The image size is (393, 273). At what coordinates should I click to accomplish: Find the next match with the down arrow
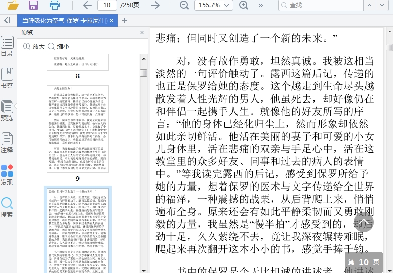pyautogui.click(x=382, y=5)
